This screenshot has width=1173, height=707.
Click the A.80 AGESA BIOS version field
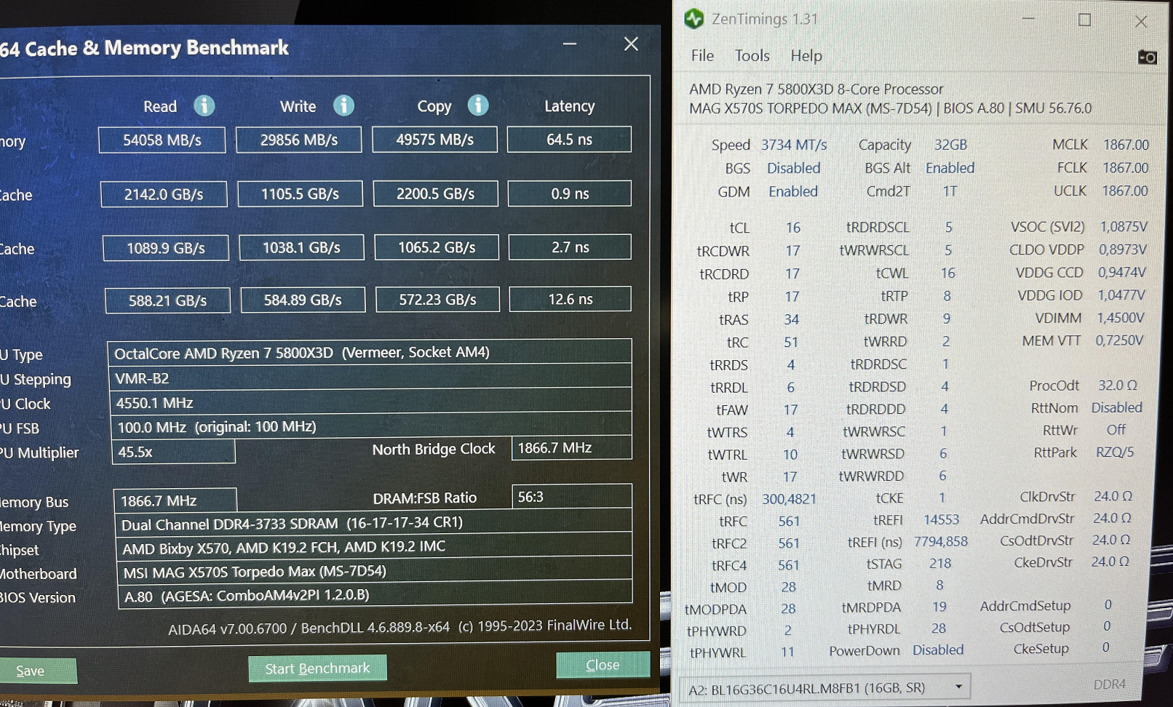pyautogui.click(x=375, y=595)
